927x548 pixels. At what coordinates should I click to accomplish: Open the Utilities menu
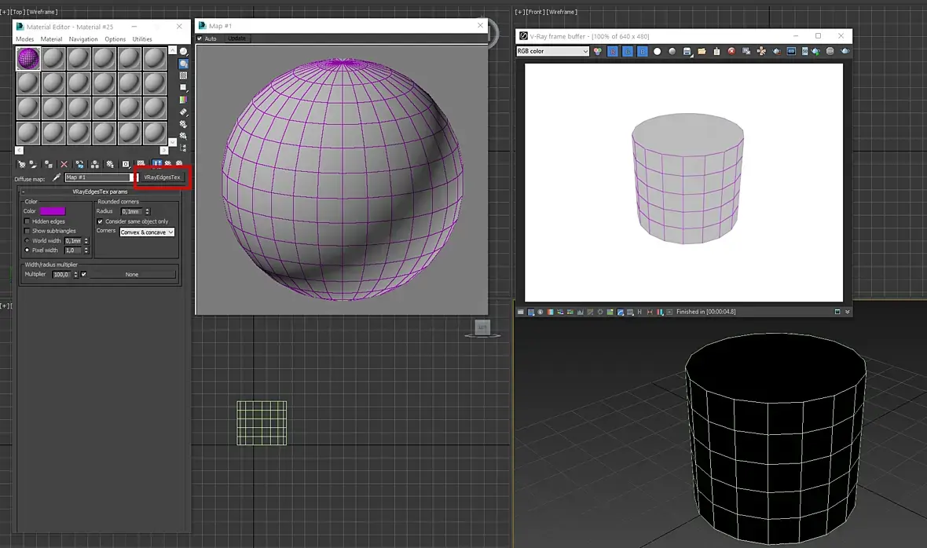[142, 39]
